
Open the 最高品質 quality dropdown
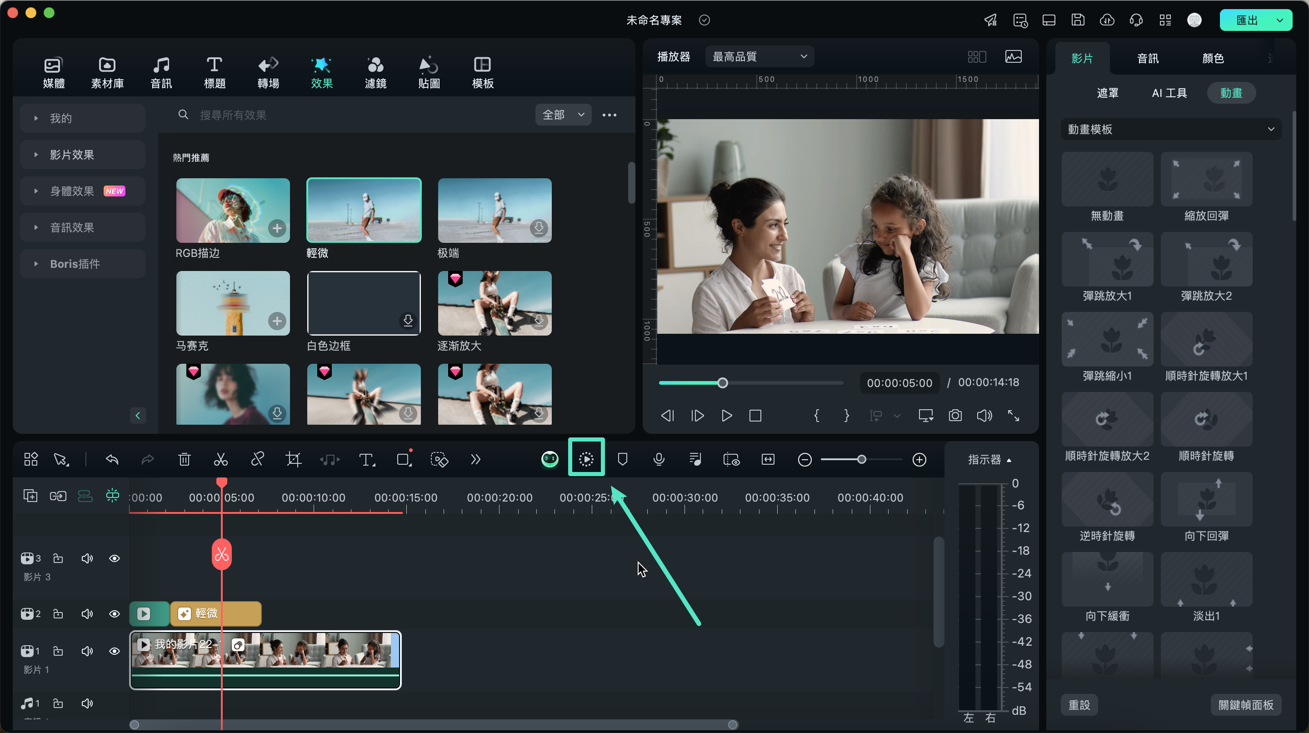pos(759,56)
